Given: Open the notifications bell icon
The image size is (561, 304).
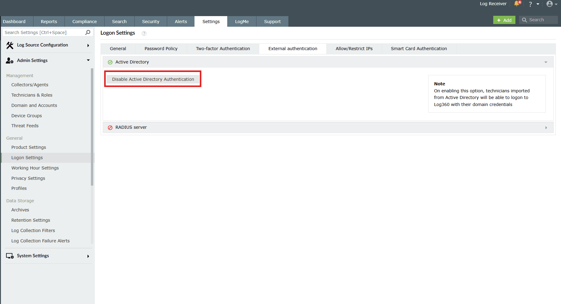Looking at the screenshot, I should coord(517,4).
